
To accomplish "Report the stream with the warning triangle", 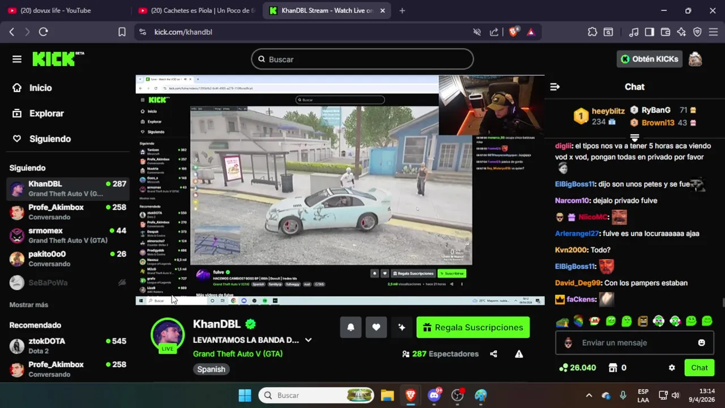I will (x=519, y=354).
